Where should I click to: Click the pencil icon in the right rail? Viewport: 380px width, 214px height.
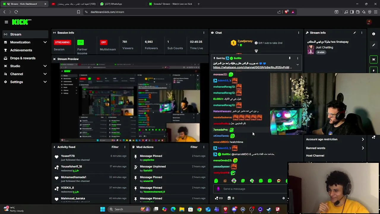[374, 45]
